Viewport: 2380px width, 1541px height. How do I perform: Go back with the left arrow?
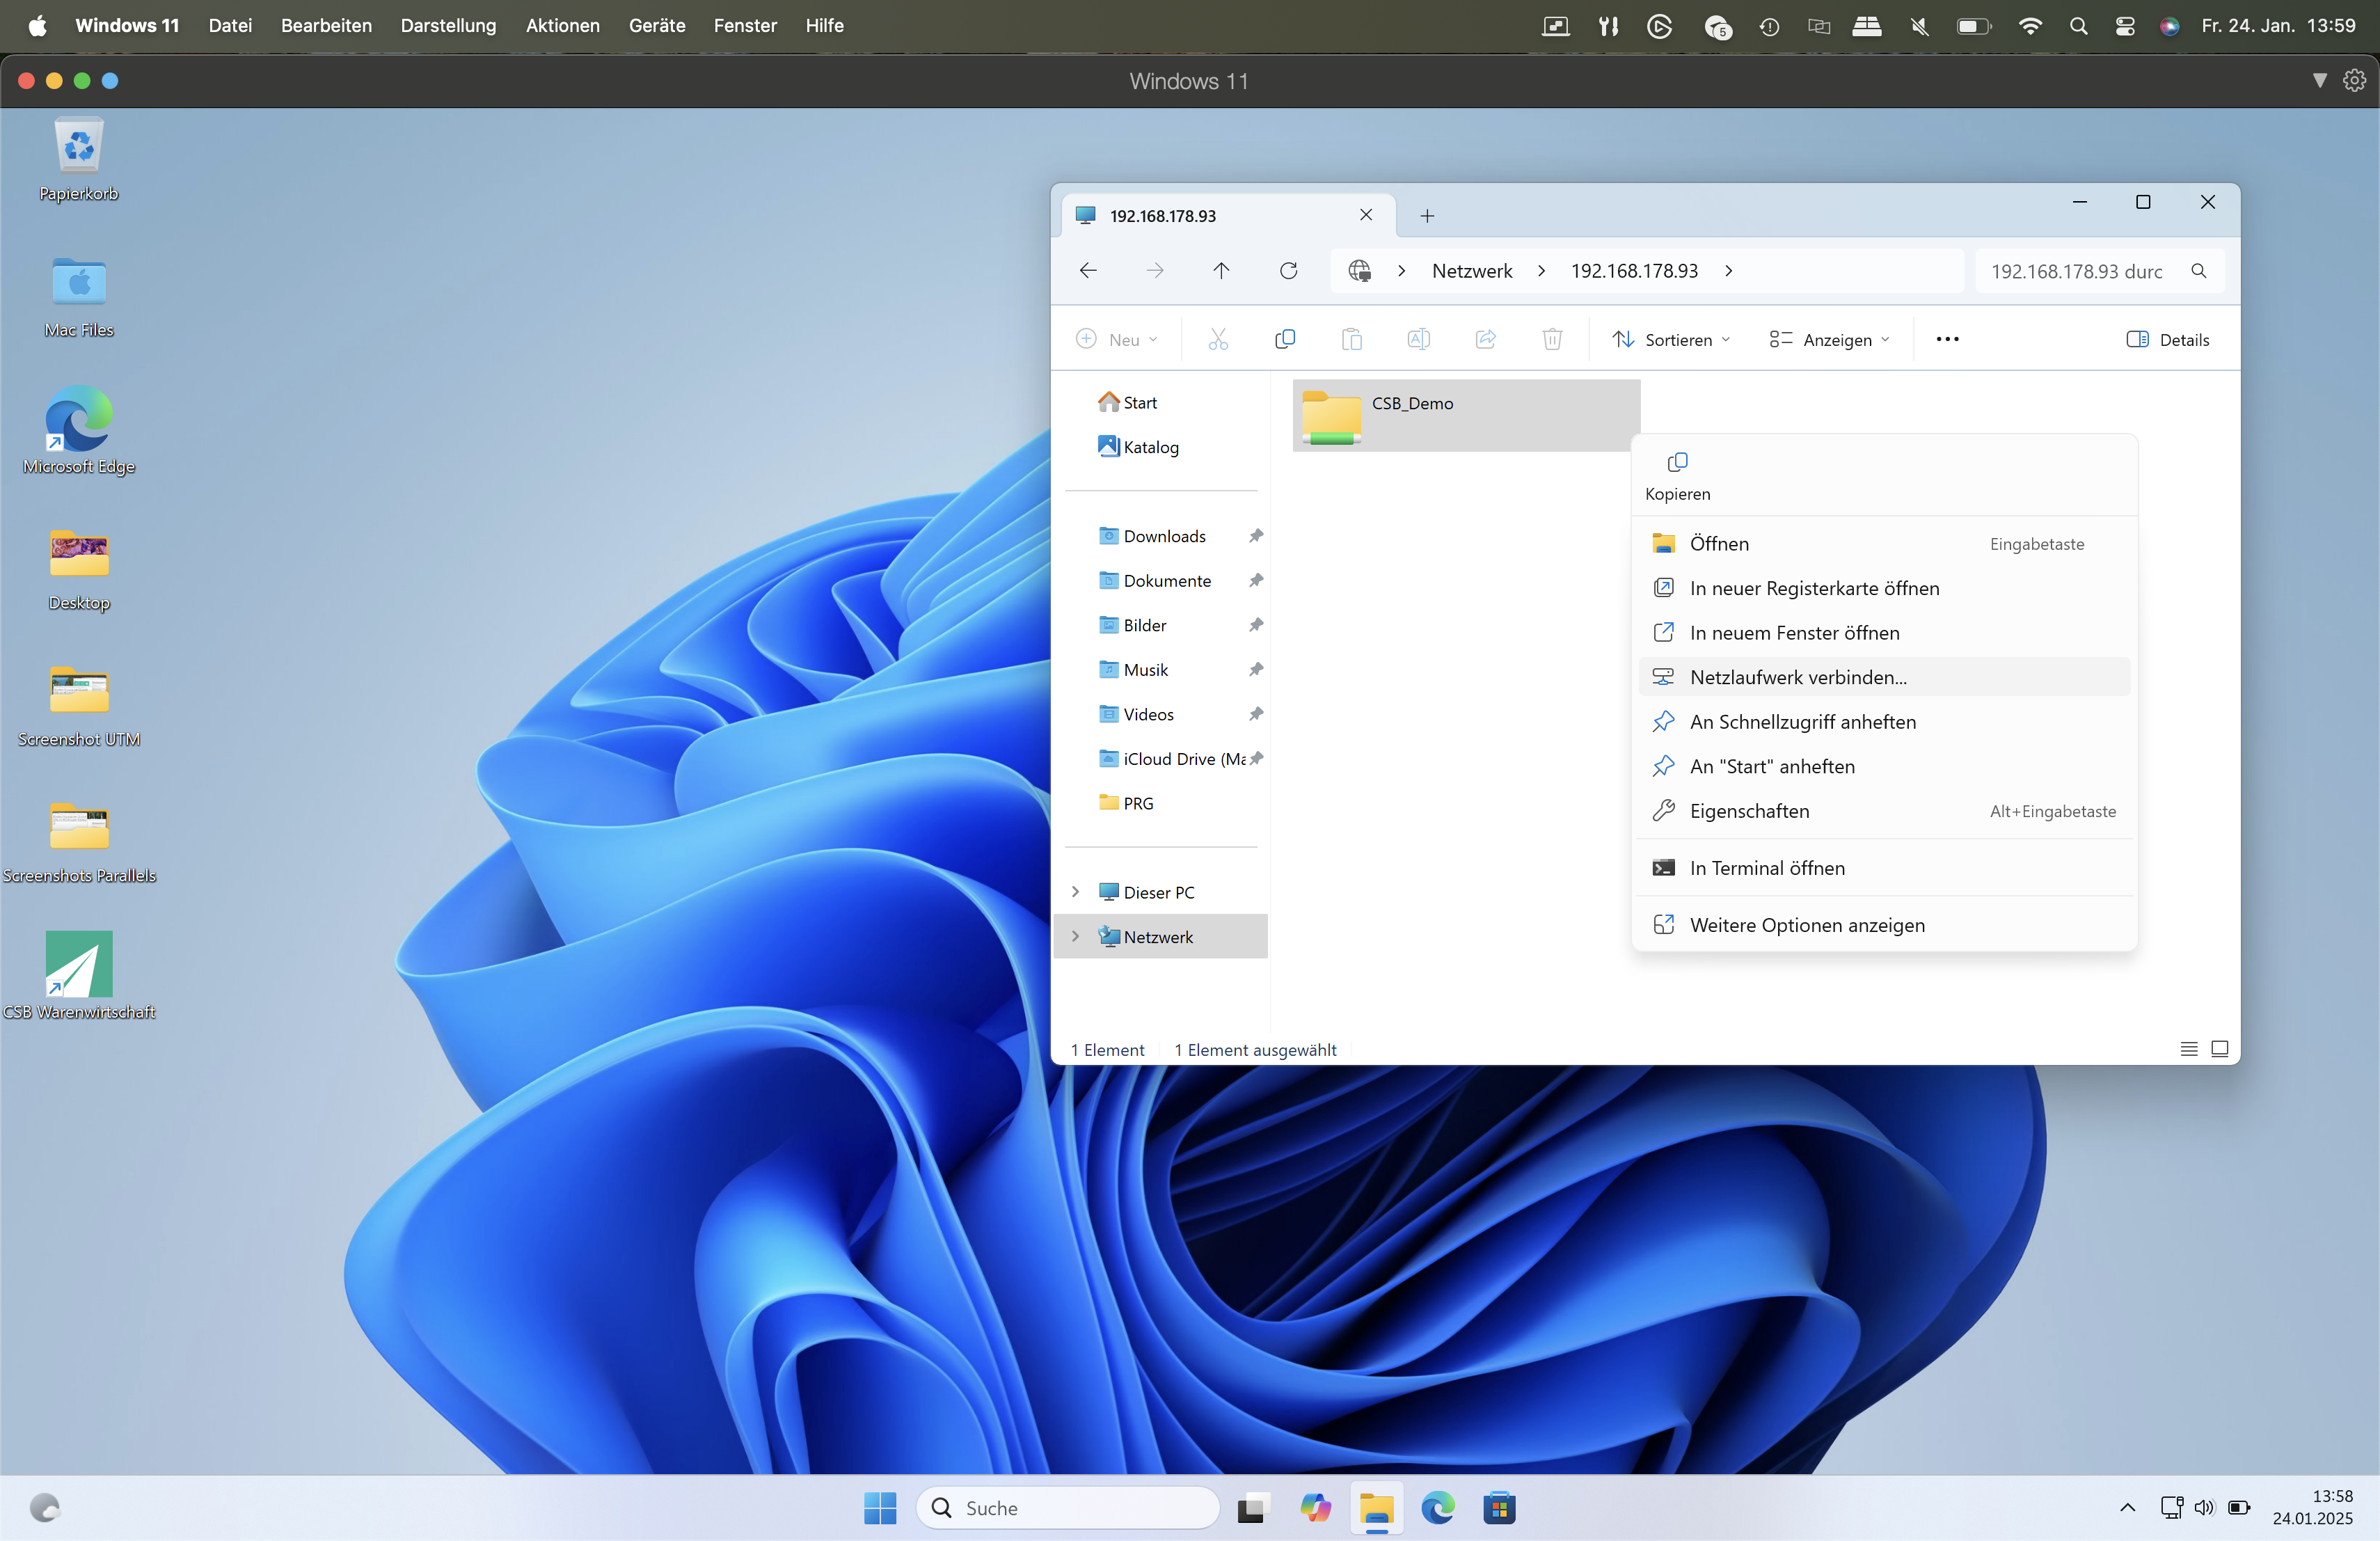click(1088, 271)
